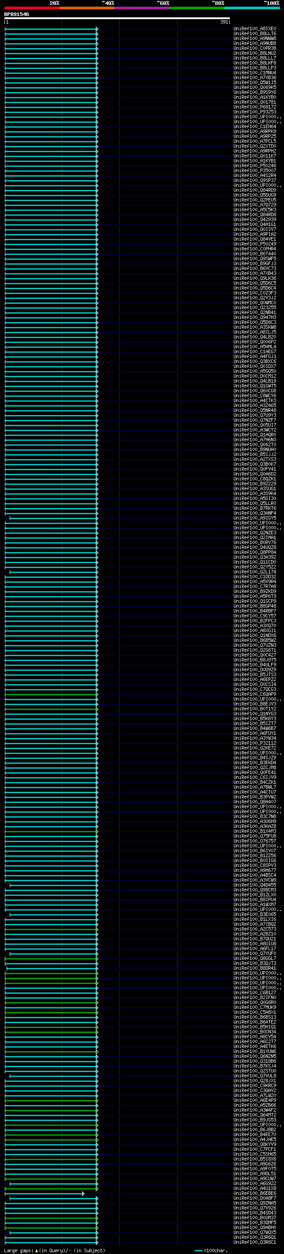The width and height of the screenshot is (284, 1254).
Task: Select hit label UniRef100_B8DR41
Action: pos(254,968)
